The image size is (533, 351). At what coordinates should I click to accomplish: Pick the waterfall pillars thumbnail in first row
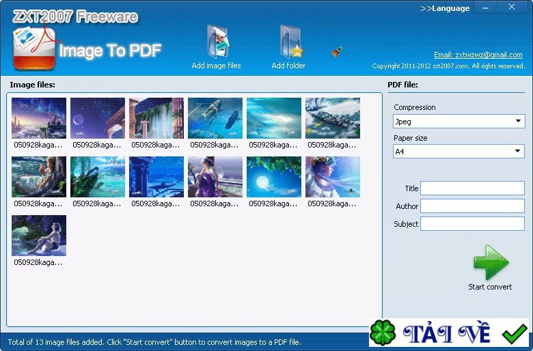pyautogui.click(x=156, y=118)
